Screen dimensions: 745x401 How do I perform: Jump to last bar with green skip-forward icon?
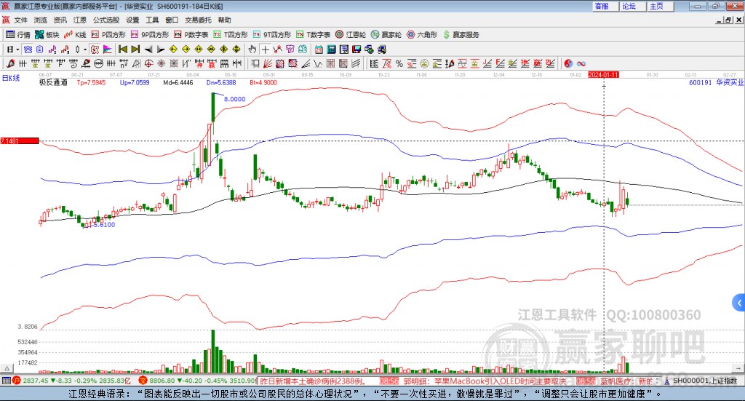[x=135, y=49]
